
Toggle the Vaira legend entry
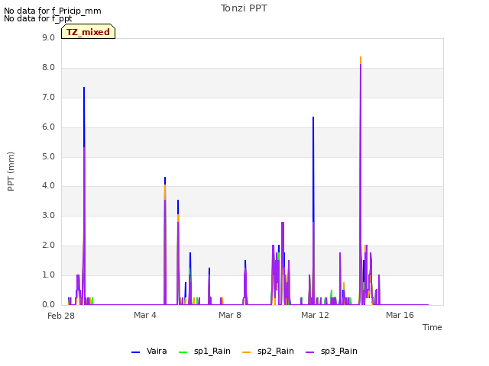(150, 351)
